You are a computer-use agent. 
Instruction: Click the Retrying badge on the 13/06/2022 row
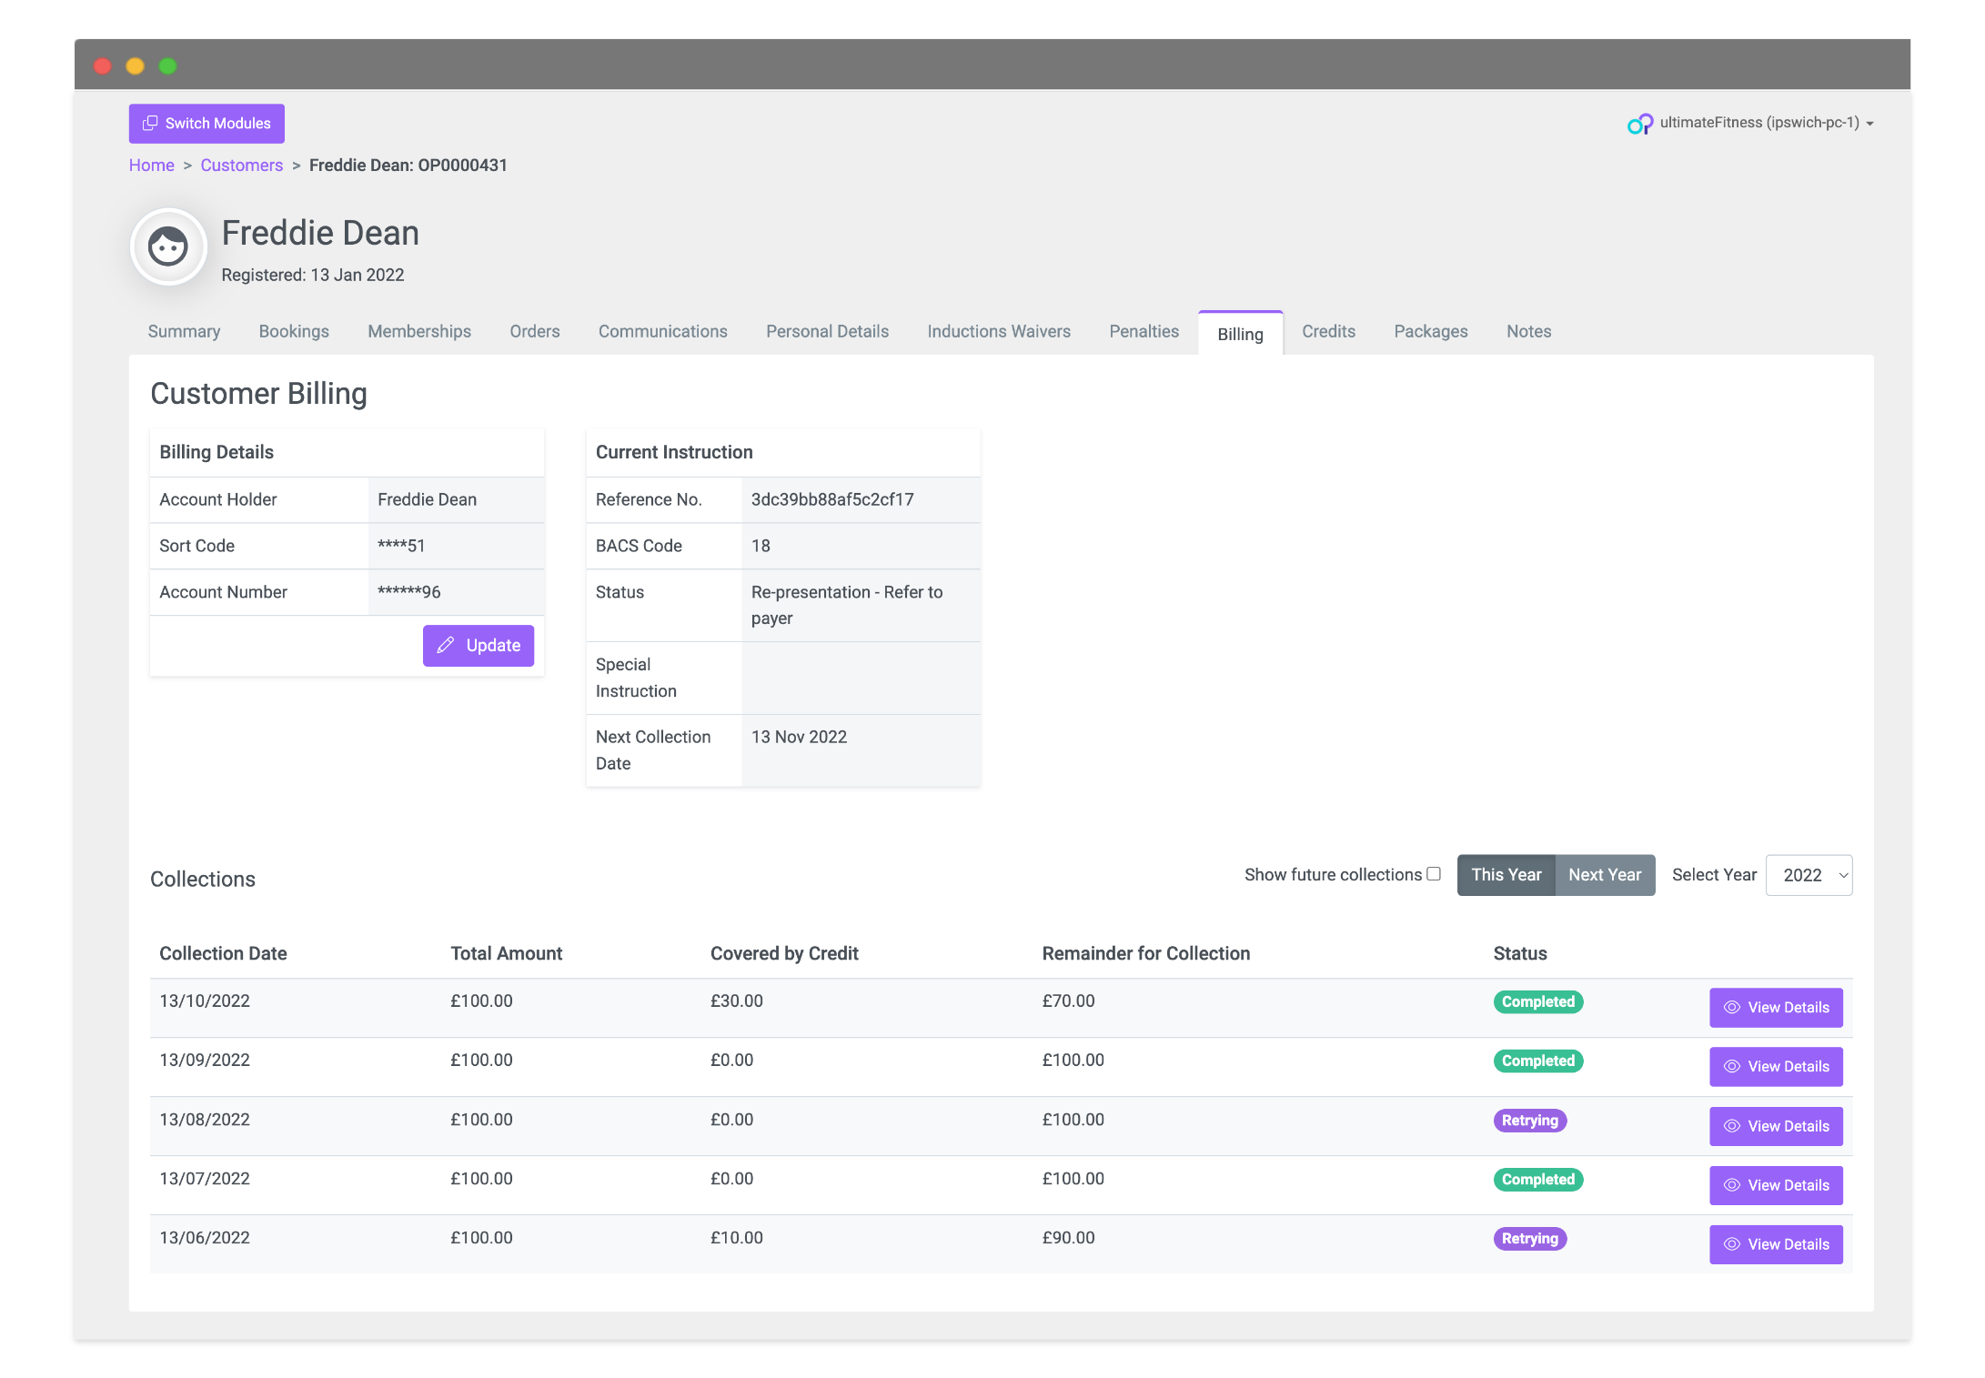tap(1530, 1239)
